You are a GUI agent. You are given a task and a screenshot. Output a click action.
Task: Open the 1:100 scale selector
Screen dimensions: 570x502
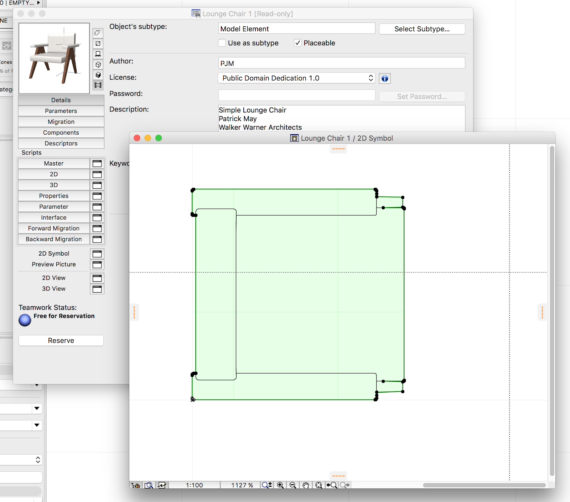pos(194,485)
